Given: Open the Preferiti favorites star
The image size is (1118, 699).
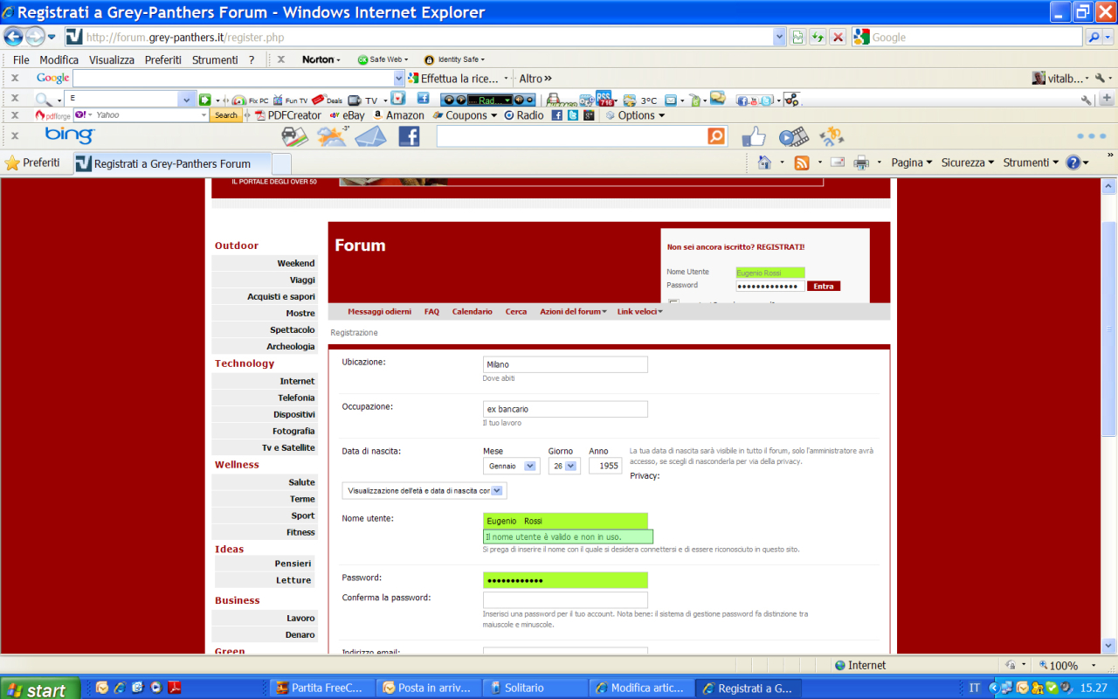Looking at the screenshot, I should 33,163.
